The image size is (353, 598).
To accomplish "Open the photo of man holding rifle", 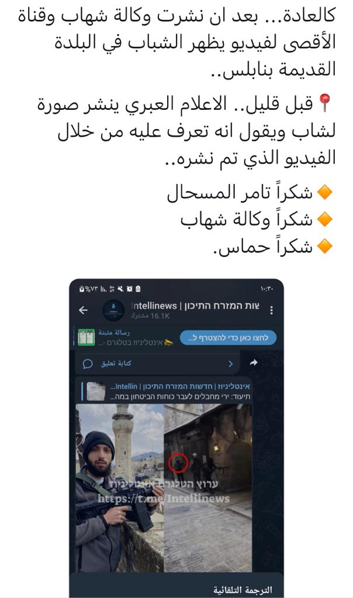I will pos(120,488).
